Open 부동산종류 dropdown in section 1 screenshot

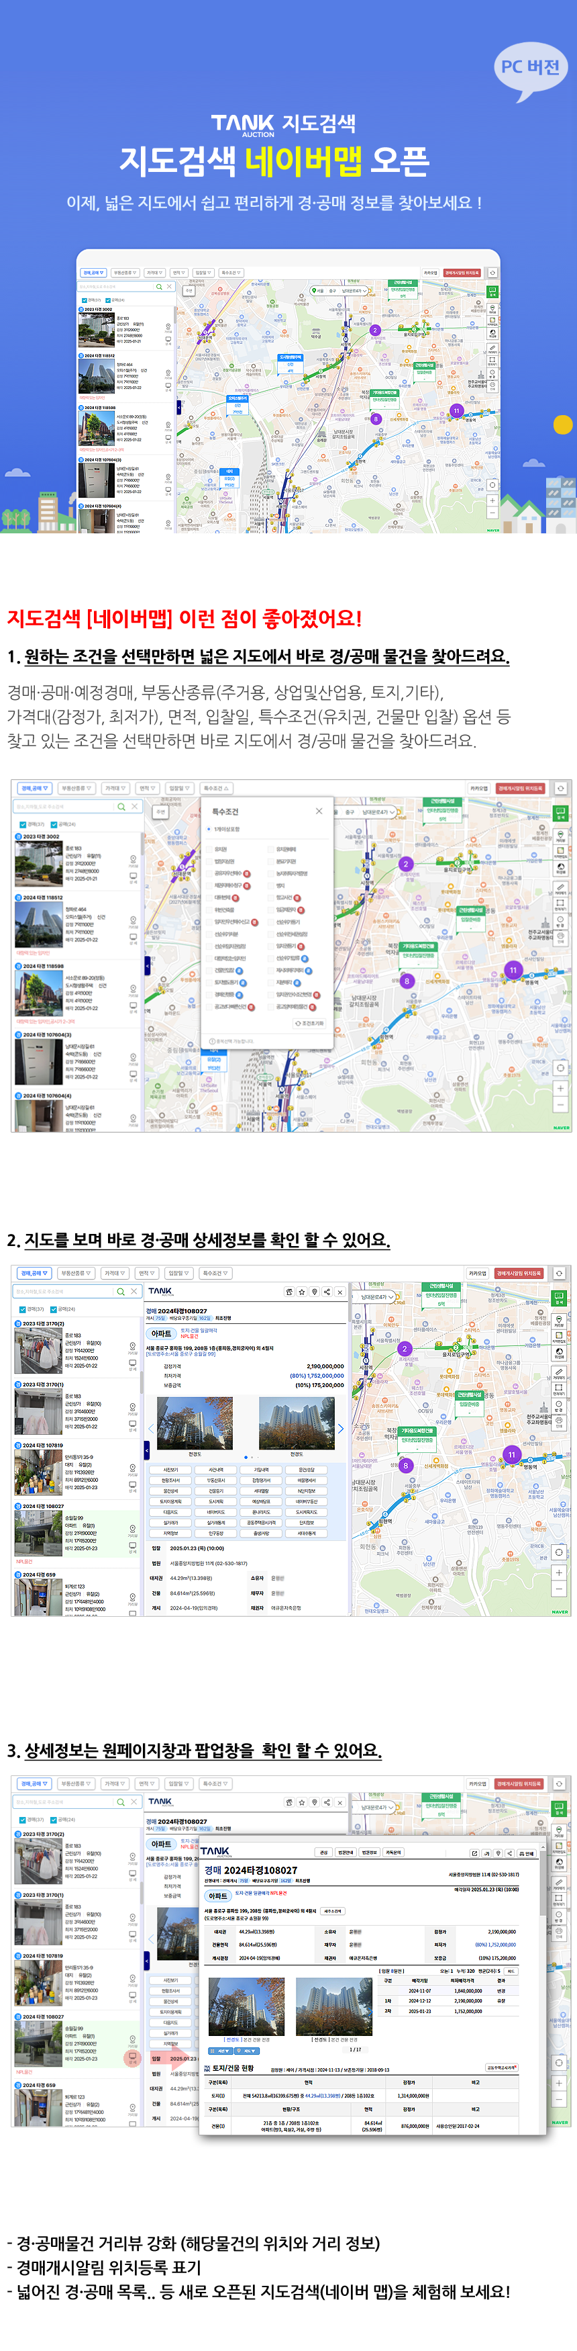pyautogui.click(x=76, y=788)
